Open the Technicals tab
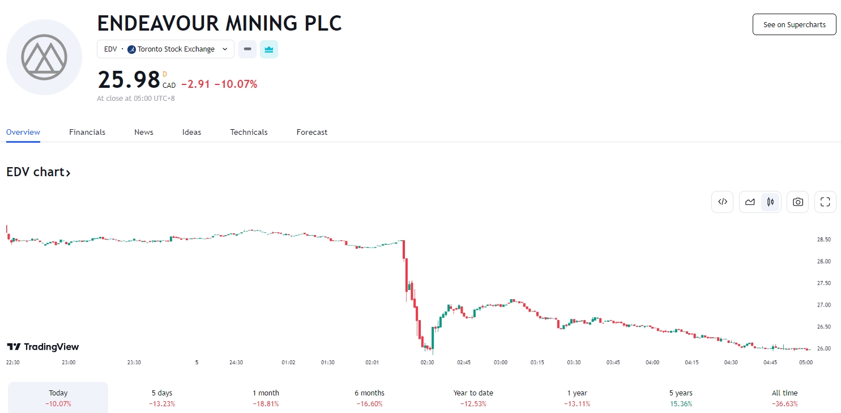 (249, 132)
